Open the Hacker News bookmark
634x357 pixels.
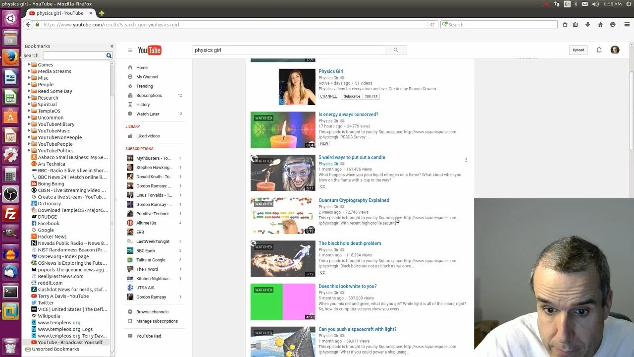point(52,237)
